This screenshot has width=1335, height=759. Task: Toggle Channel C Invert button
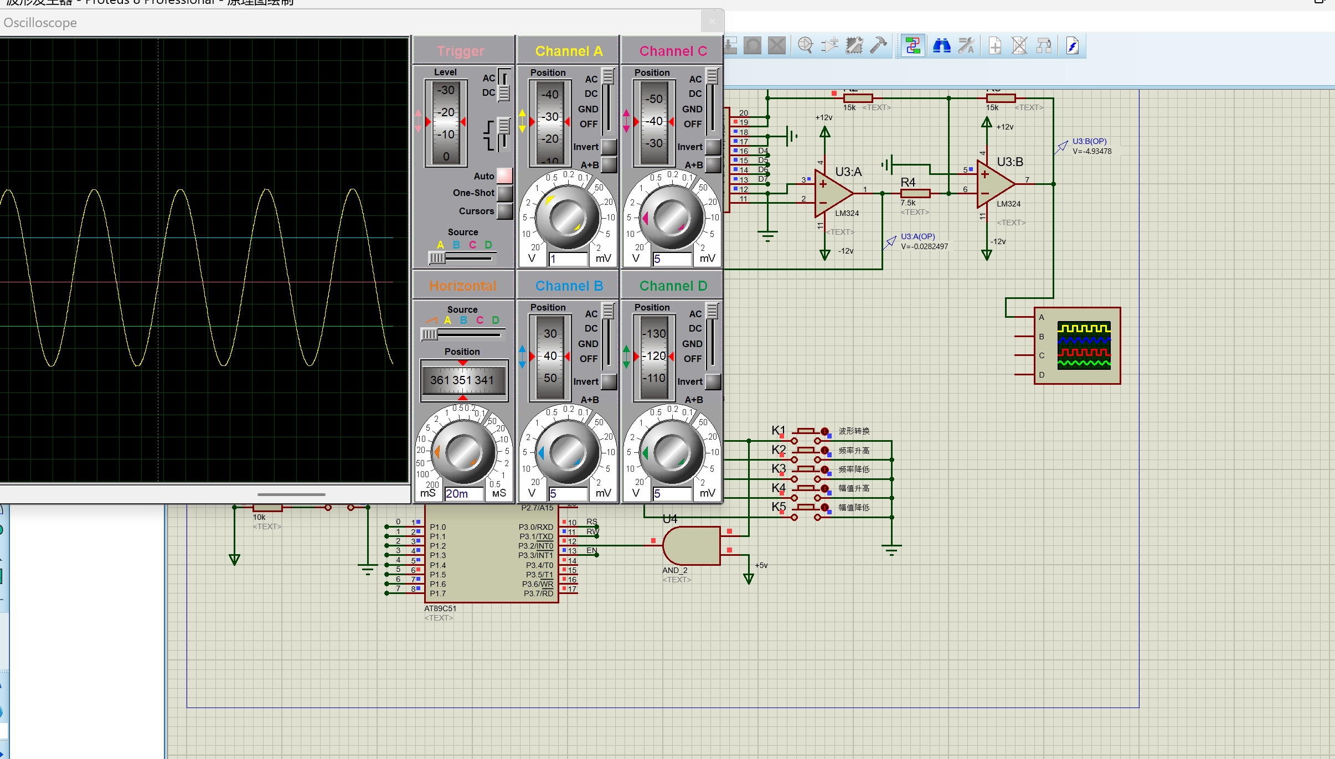713,147
